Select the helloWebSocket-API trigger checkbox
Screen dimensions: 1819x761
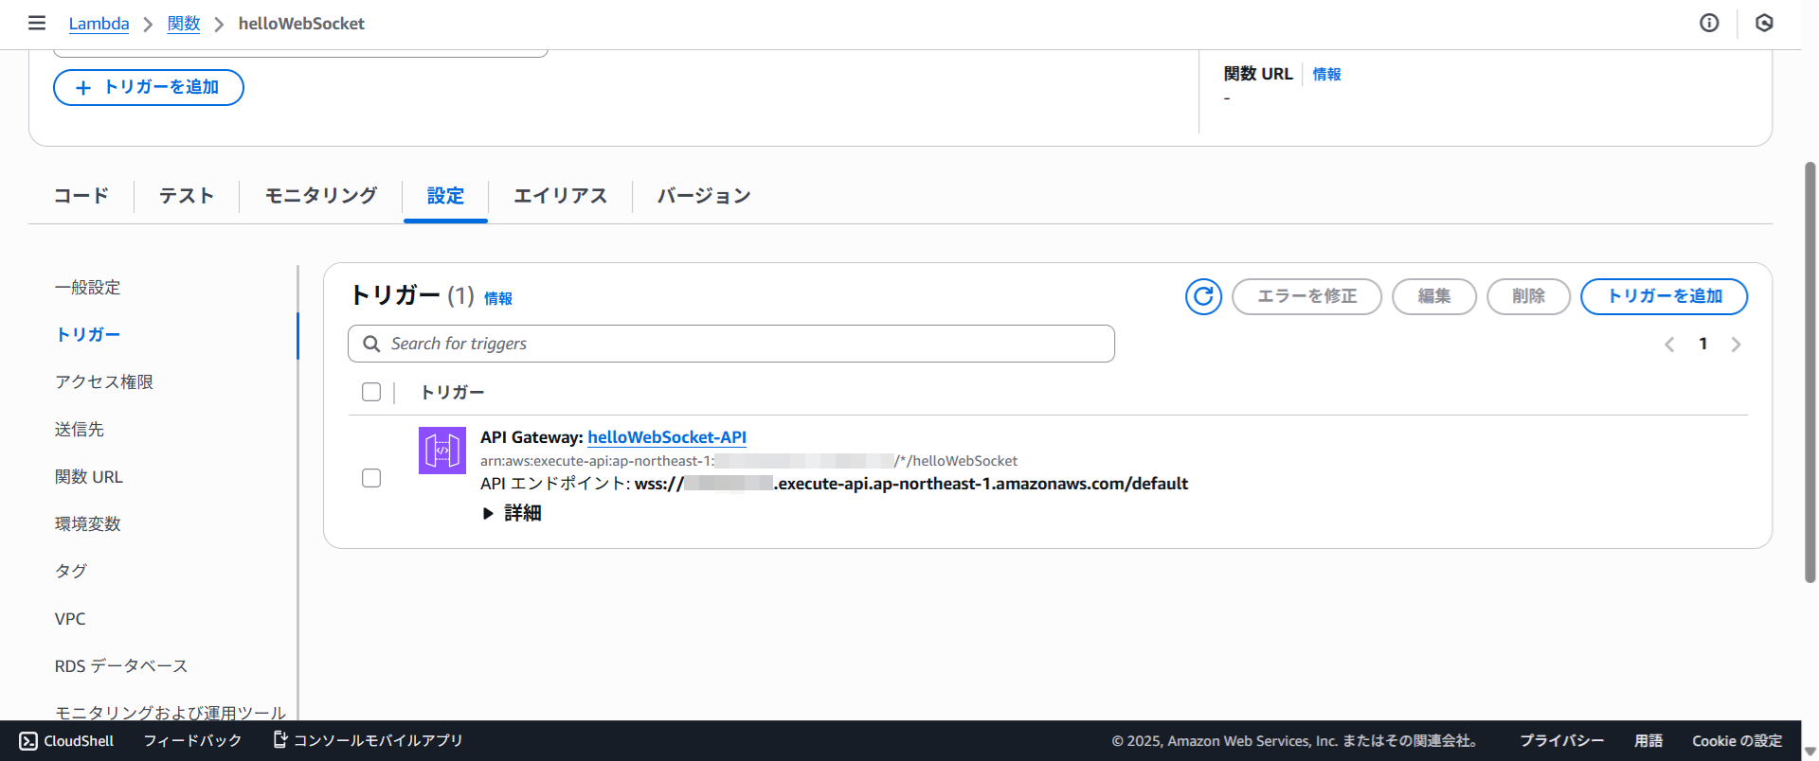point(371,478)
